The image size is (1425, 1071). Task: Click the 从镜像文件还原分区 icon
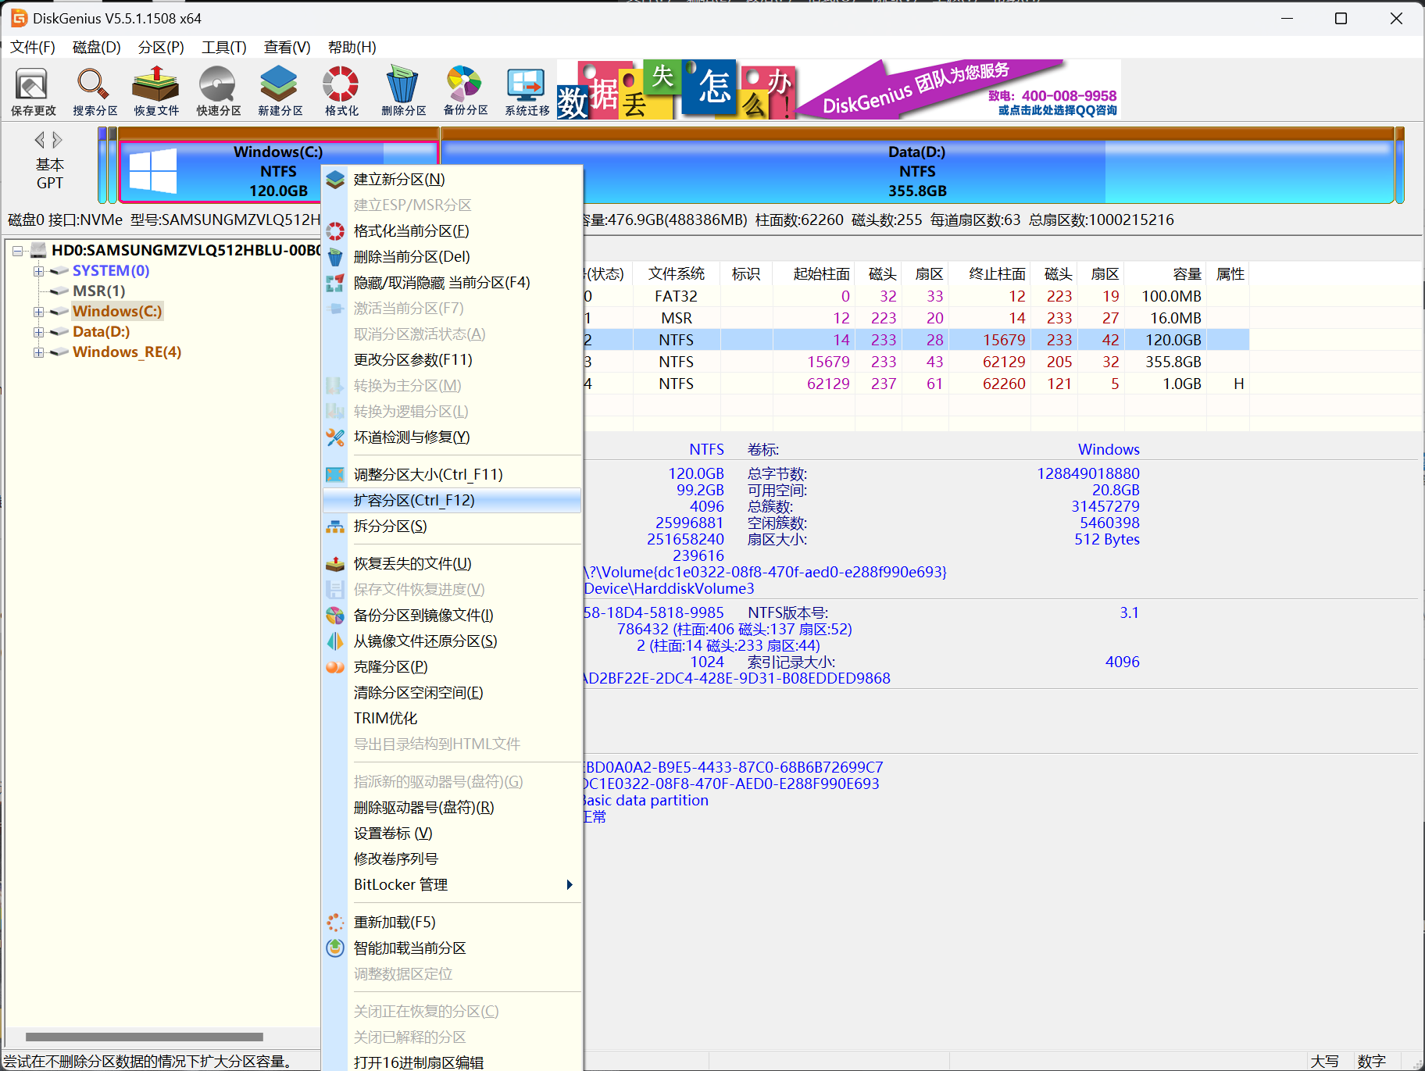(x=335, y=641)
